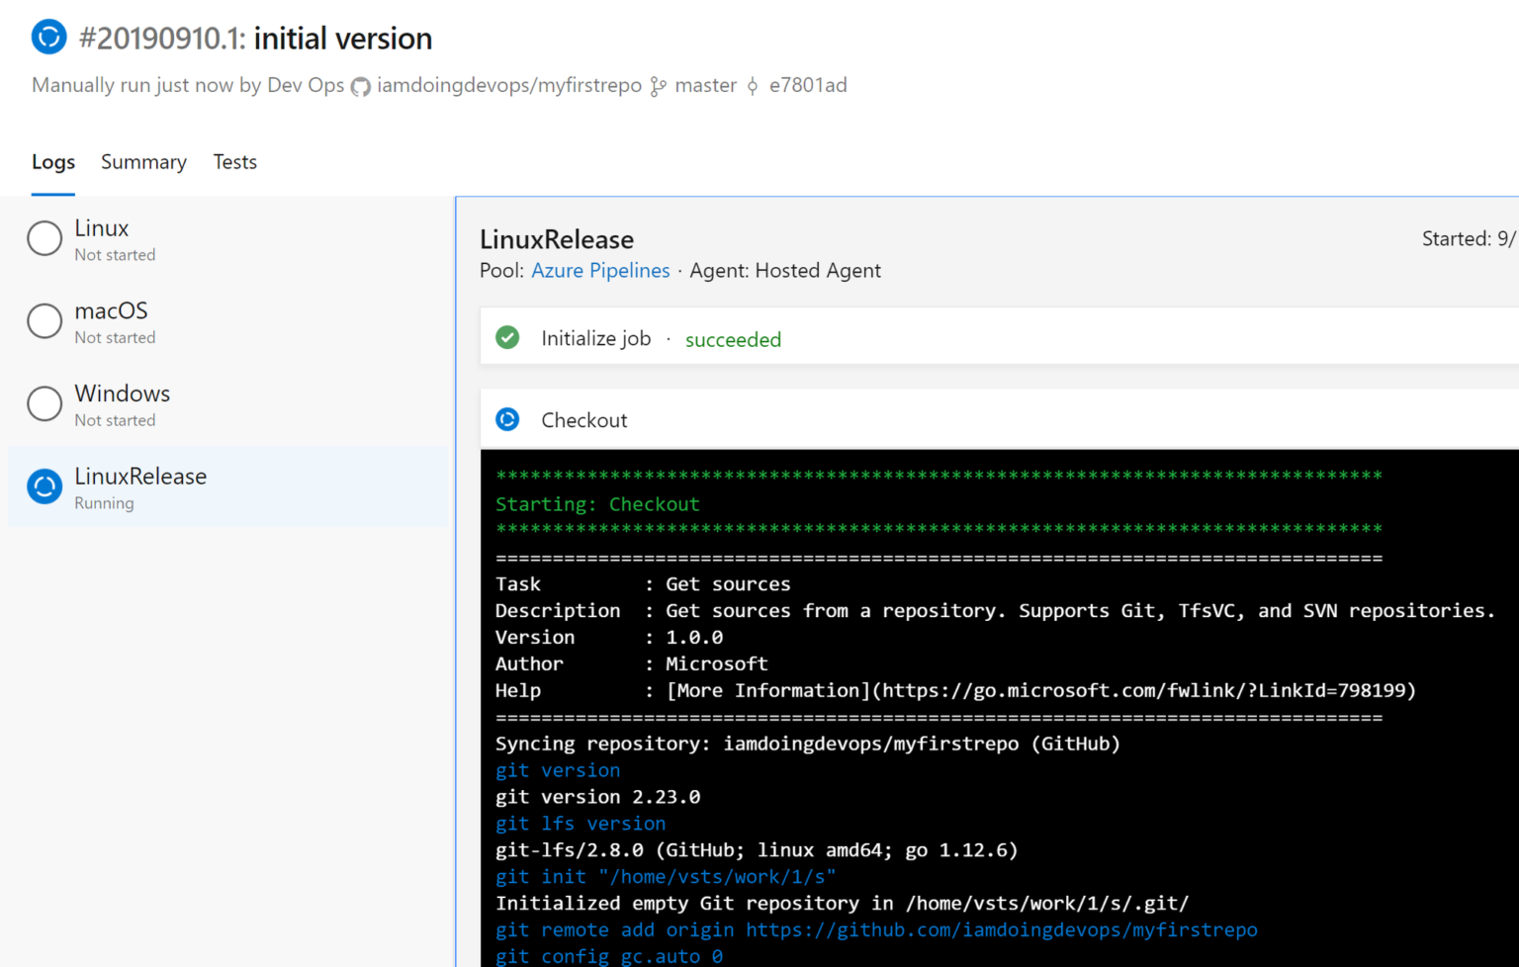The height and width of the screenshot is (967, 1519).
Task: Open the Tests tab
Action: click(x=234, y=161)
